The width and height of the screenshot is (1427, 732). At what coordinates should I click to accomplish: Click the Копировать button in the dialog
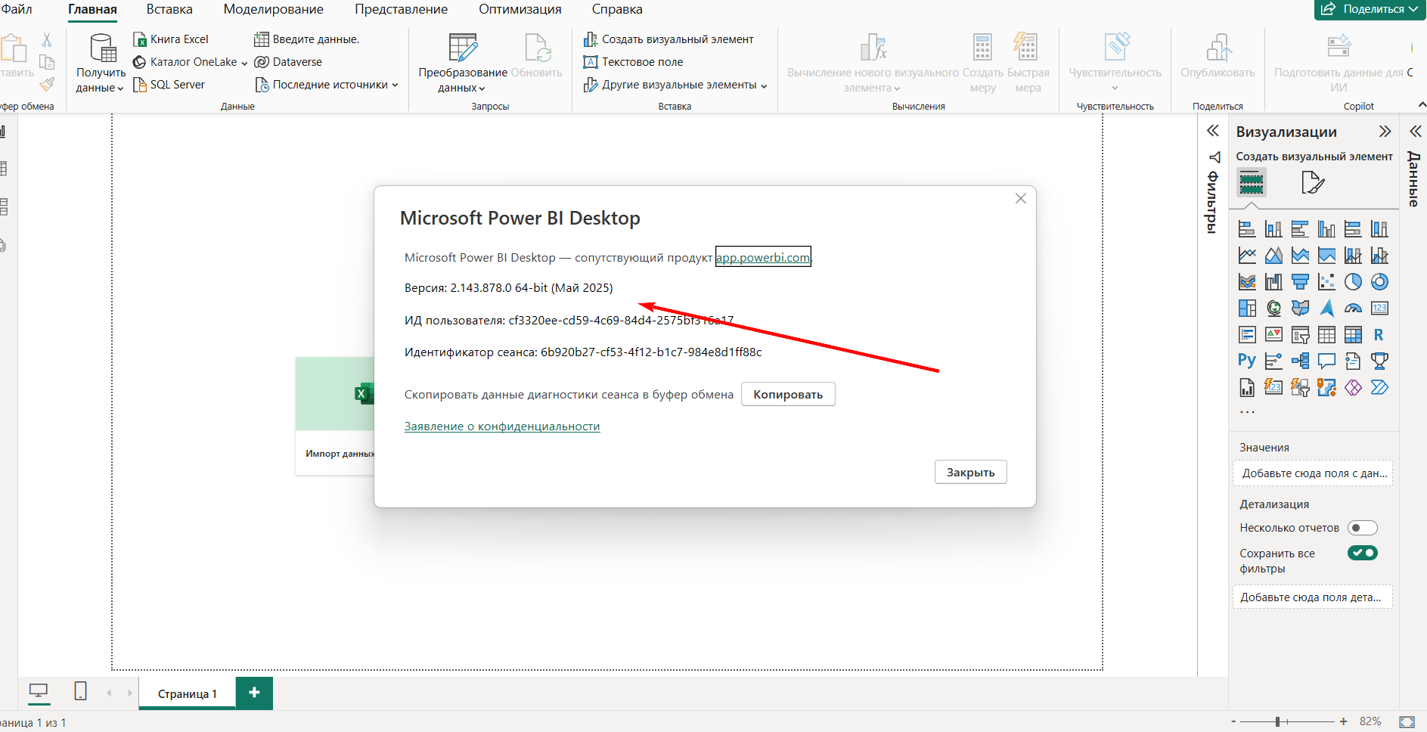788,394
